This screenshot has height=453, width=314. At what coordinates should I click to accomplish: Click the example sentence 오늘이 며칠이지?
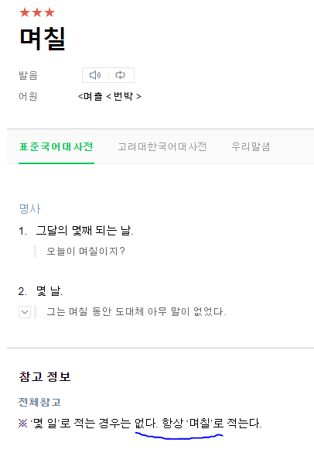(86, 252)
